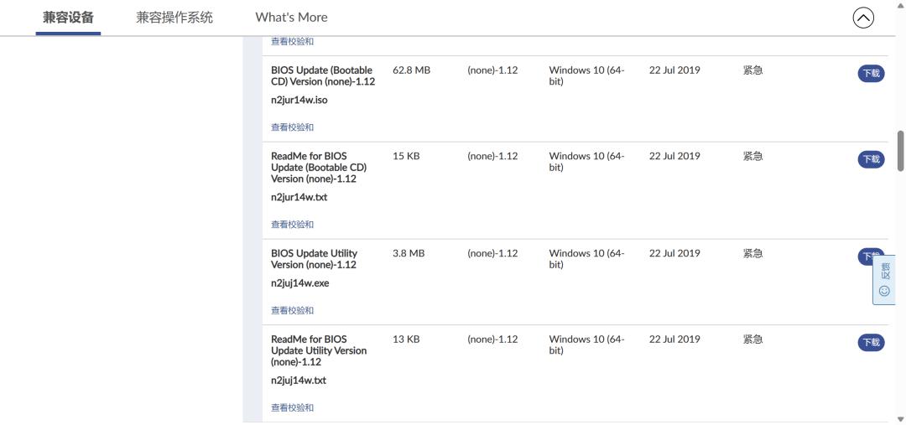Viewport: 906px width, 425px height.
Task: Click the ReadMe for BIOS Update Utility title
Action: click(x=318, y=350)
